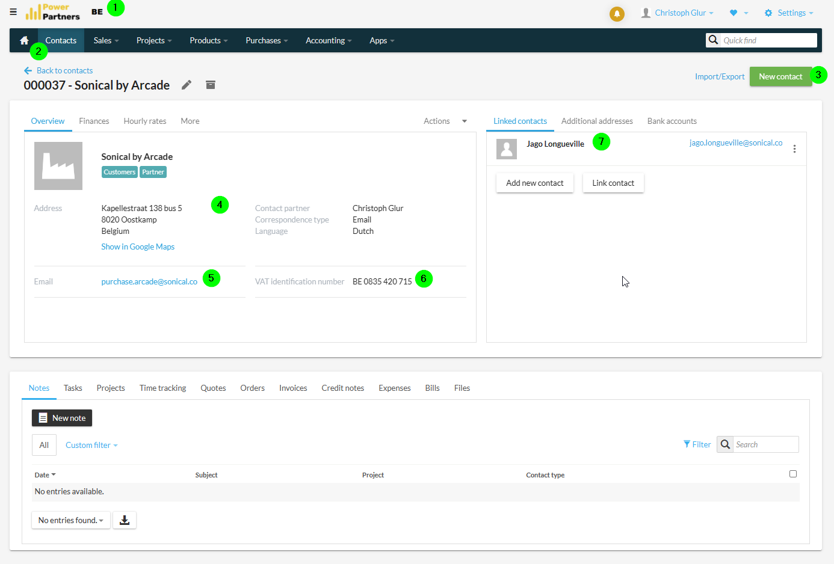
Task: Go to the home page icon
Action: [x=24, y=40]
